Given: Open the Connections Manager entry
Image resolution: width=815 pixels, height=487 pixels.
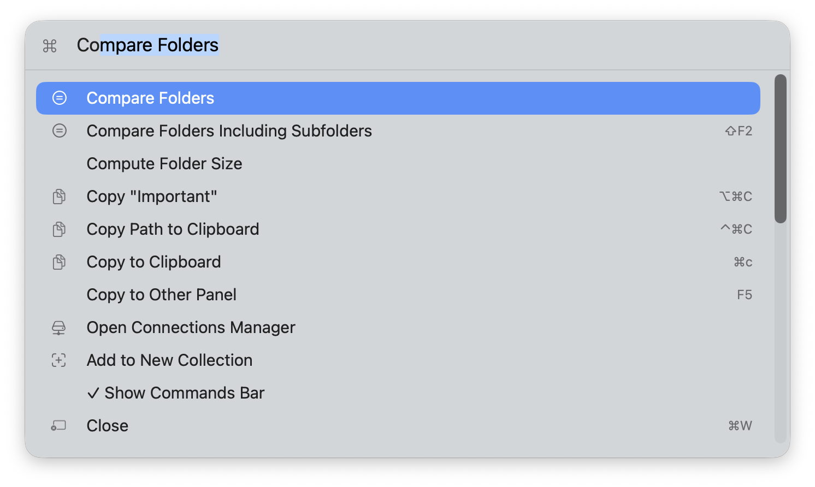Looking at the screenshot, I should [191, 327].
